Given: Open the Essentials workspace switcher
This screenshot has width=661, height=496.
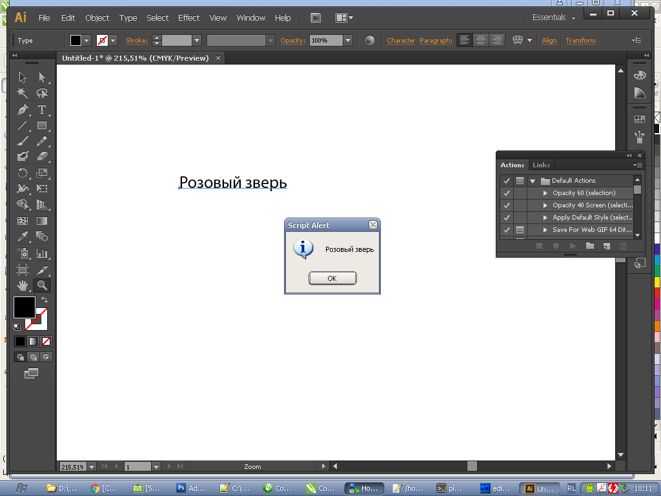Looking at the screenshot, I should coord(553,17).
